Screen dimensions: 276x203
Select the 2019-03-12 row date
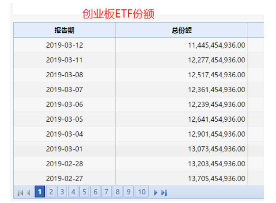point(64,45)
